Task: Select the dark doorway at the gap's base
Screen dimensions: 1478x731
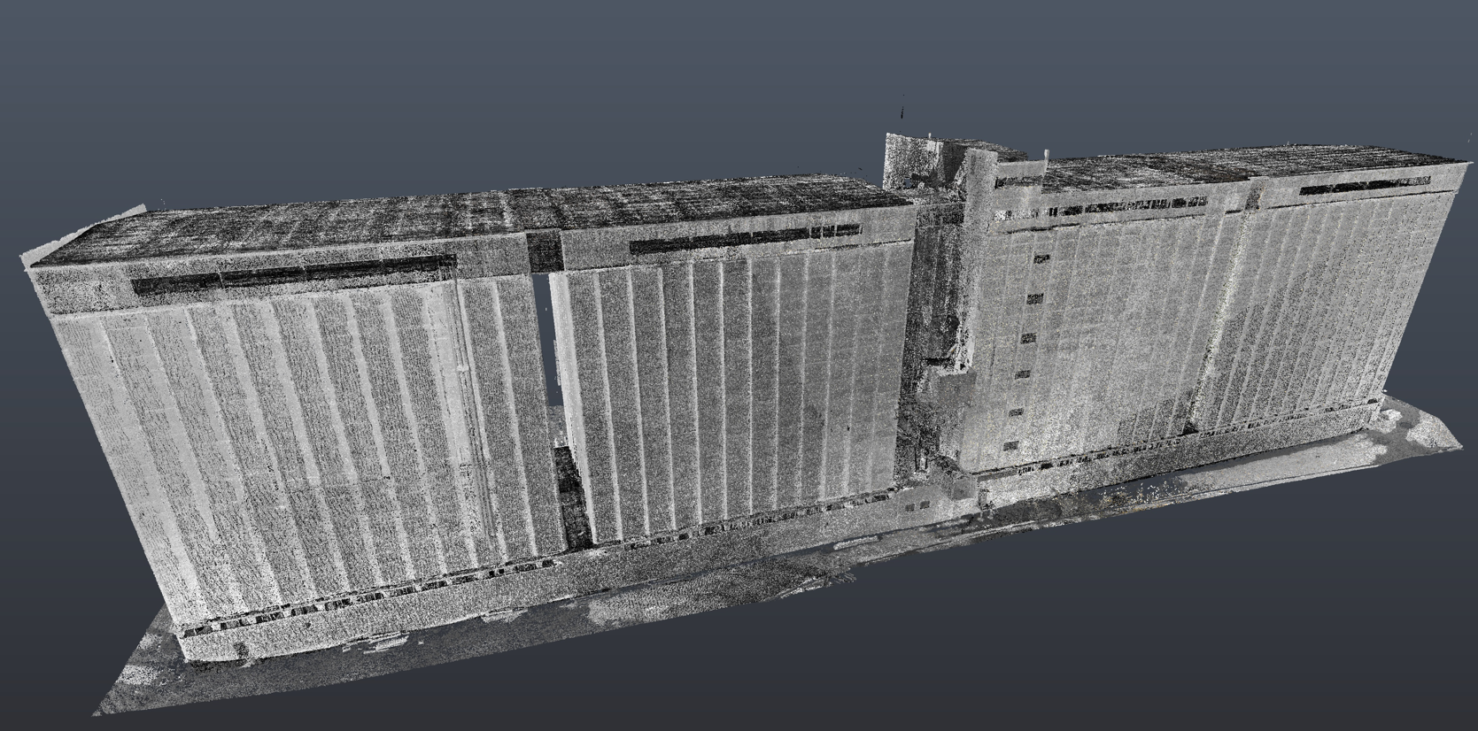Action: tap(572, 496)
